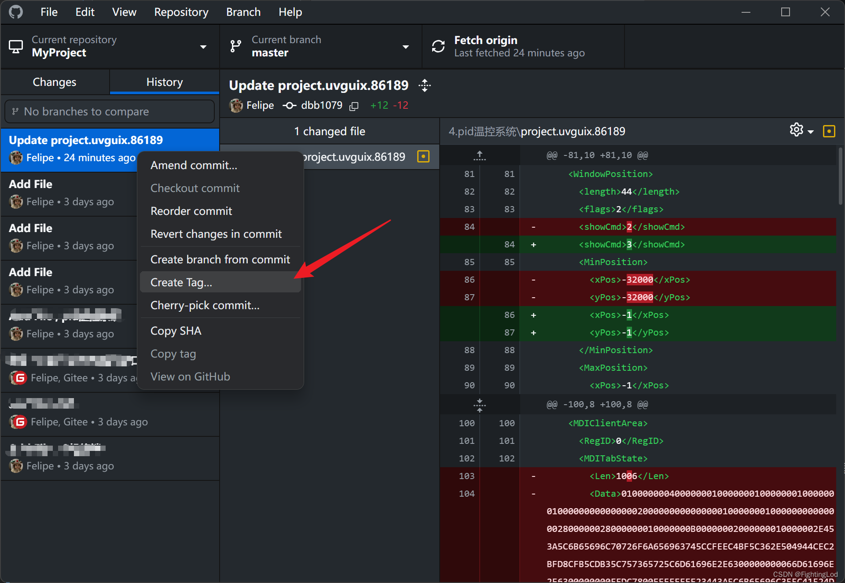Click removed line showCmd 2
Image resolution: width=845 pixels, height=583 pixels.
638,227
